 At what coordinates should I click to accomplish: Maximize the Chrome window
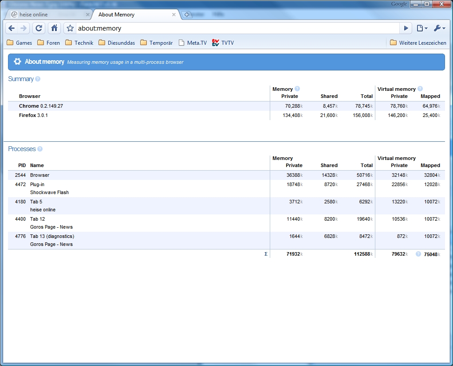click(x=427, y=4)
